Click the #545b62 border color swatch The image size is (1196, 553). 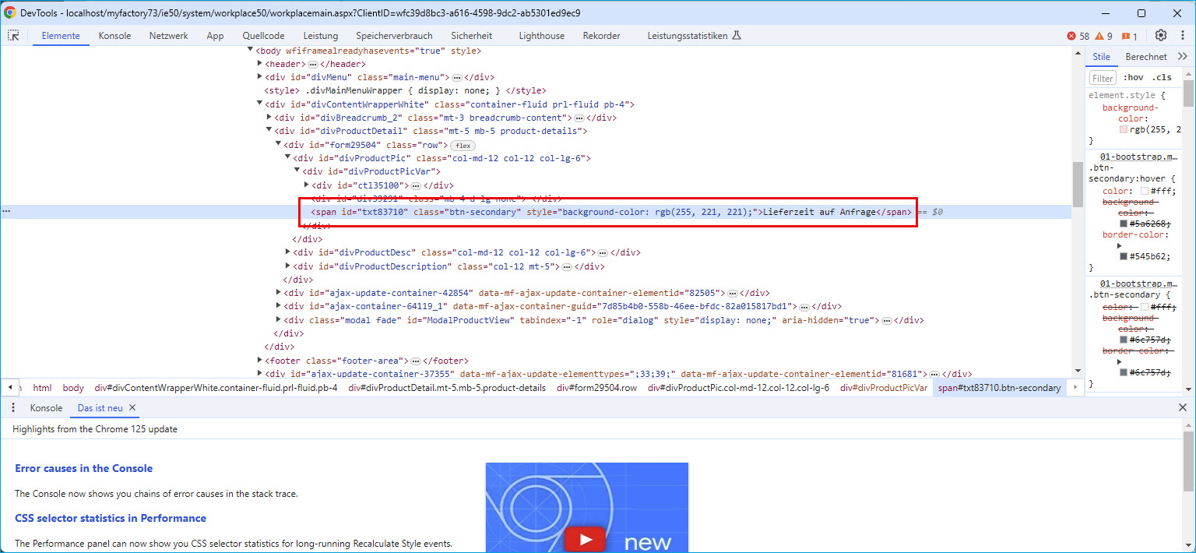pyautogui.click(x=1124, y=256)
